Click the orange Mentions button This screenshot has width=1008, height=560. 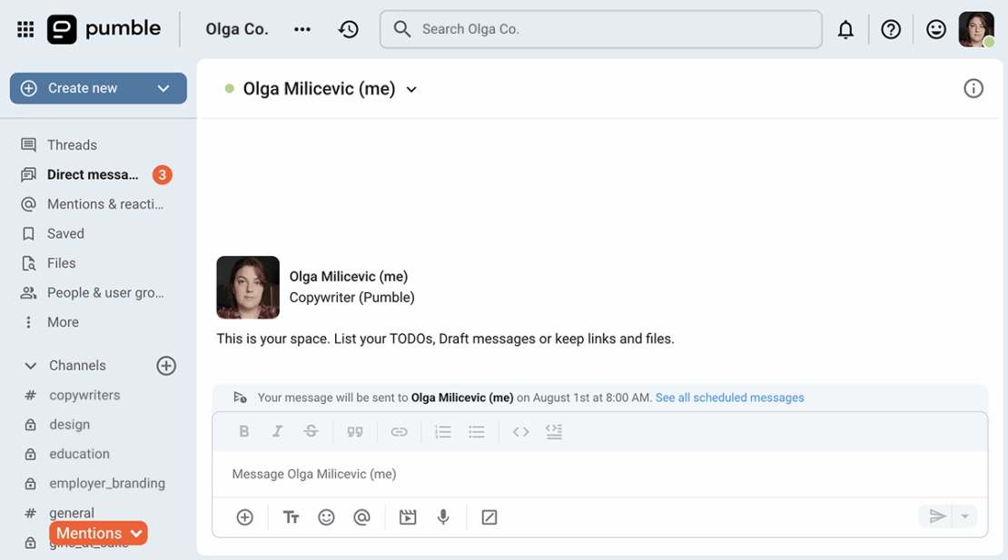coord(98,534)
